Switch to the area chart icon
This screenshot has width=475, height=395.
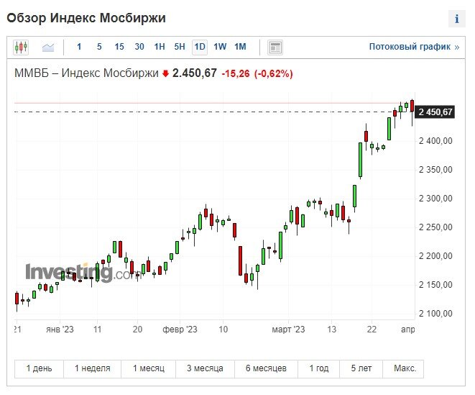click(x=48, y=47)
